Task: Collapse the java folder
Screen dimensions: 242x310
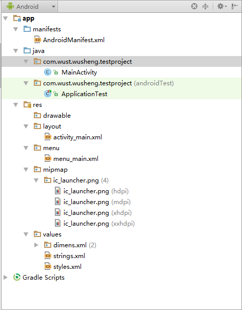Action: click(16, 51)
